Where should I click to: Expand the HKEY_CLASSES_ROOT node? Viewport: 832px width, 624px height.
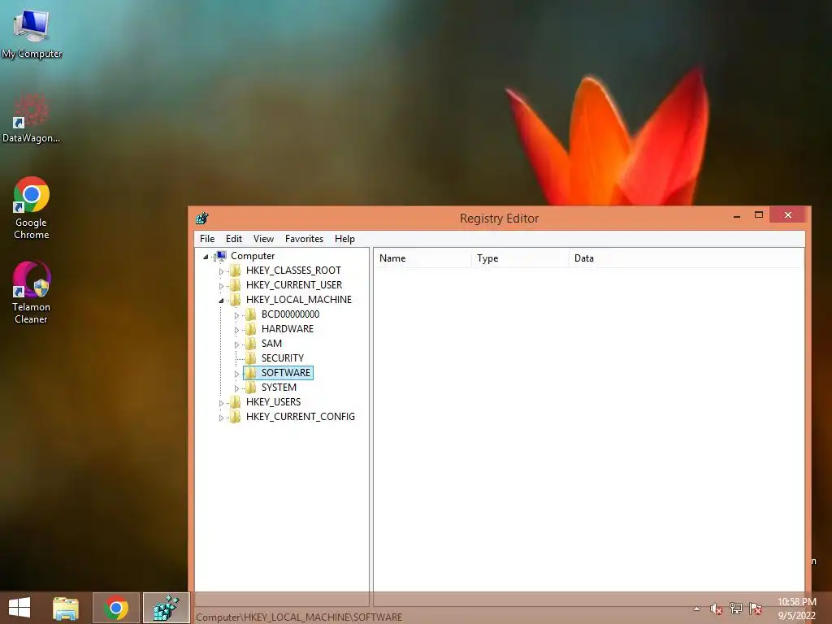tap(221, 271)
